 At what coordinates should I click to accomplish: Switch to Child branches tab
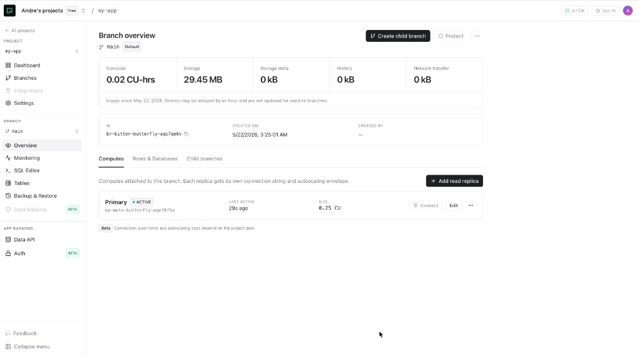point(205,159)
